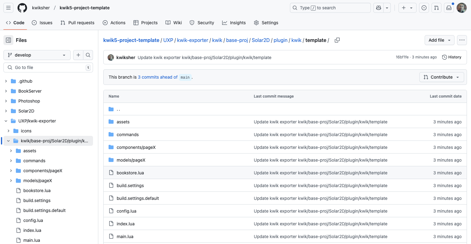Switch to the Code tab

click(x=15, y=23)
